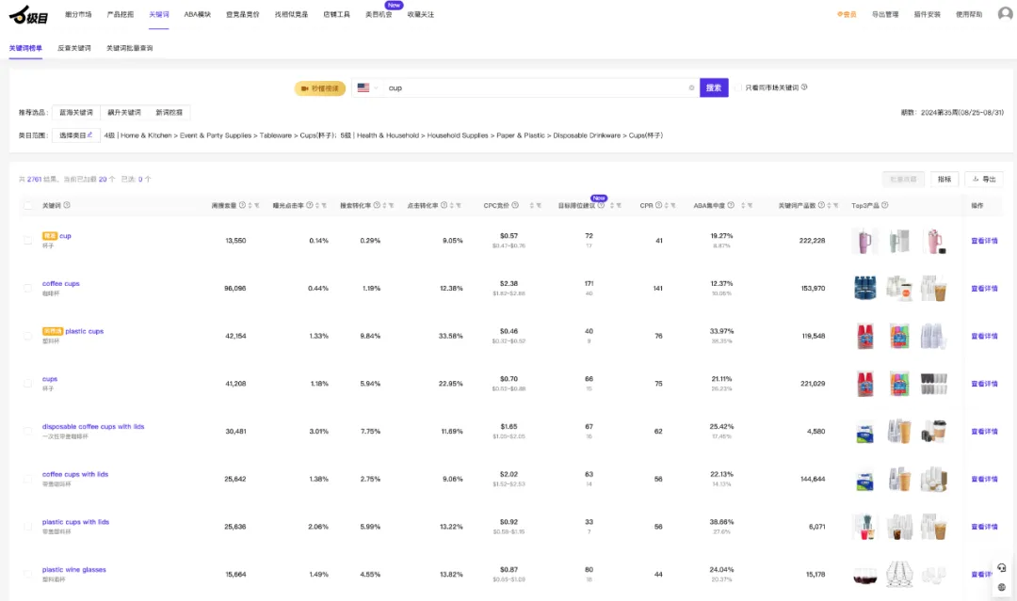Open the first product thumbnail in the cup row
Image resolution: width=1017 pixels, height=601 pixels.
pyautogui.click(x=864, y=240)
